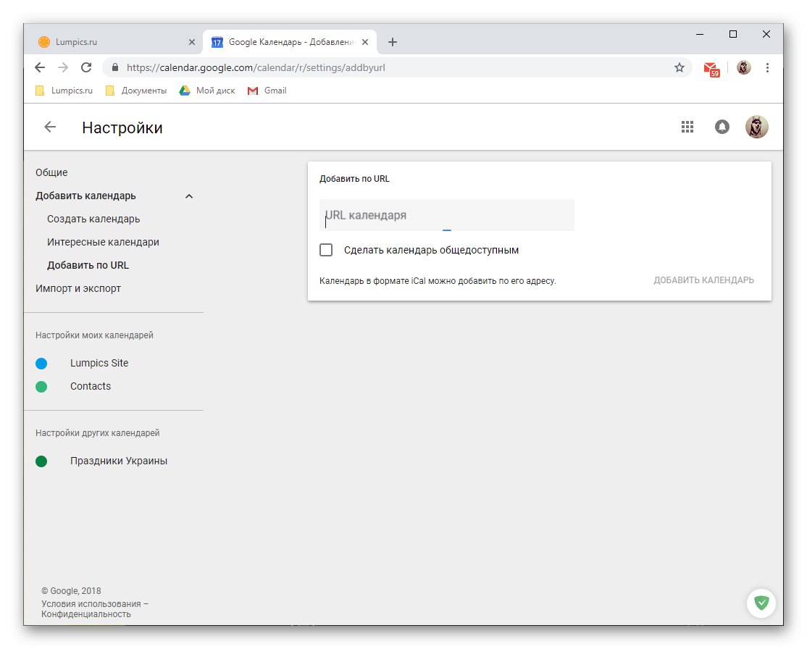Open the Google apps grid
This screenshot has width=807, height=649.
click(x=687, y=126)
